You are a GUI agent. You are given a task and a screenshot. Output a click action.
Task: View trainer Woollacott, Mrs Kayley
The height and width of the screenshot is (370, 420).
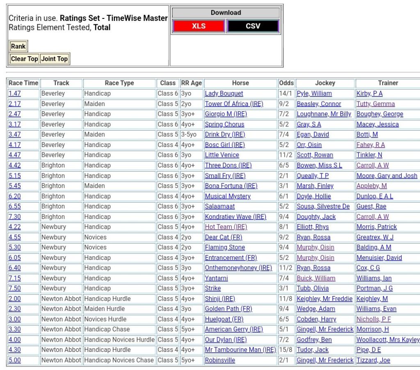(388, 340)
